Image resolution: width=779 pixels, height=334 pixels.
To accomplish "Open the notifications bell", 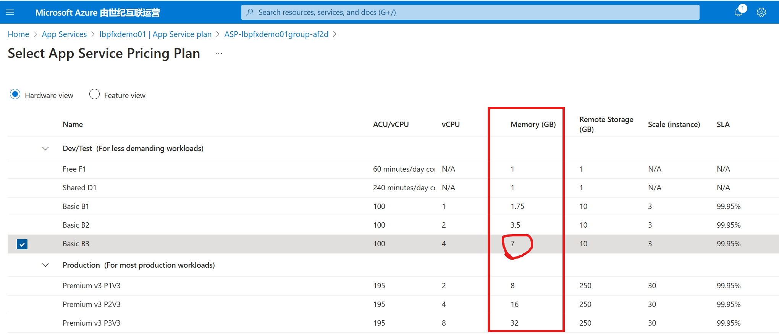I will [x=739, y=12].
